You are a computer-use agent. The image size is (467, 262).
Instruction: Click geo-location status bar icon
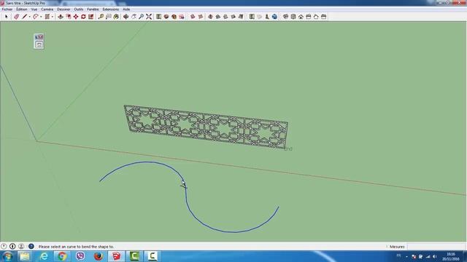[4, 246]
